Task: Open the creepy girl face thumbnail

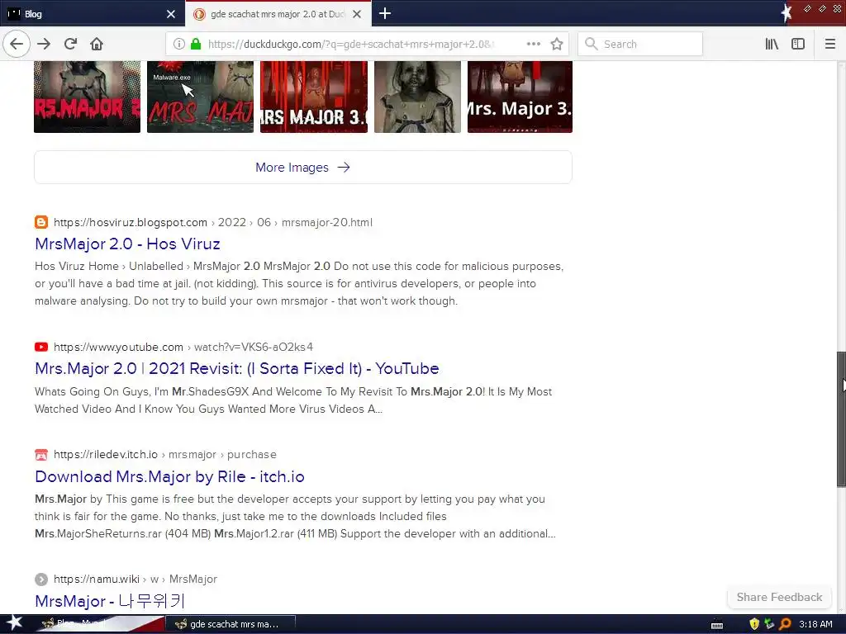Action: click(417, 97)
